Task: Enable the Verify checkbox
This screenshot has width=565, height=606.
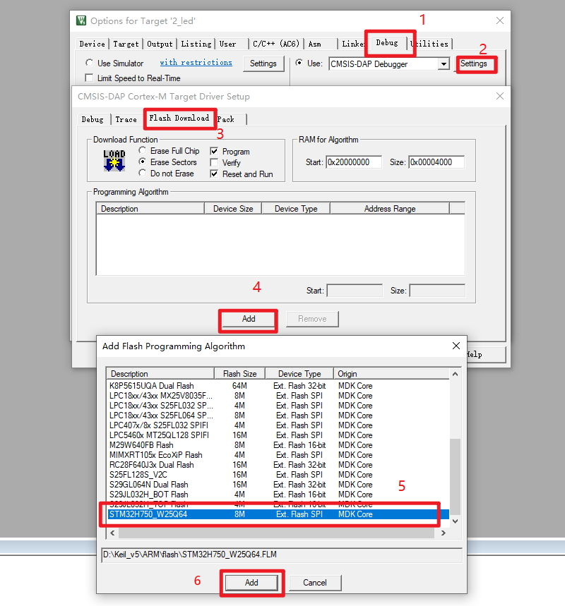Action: click(214, 163)
